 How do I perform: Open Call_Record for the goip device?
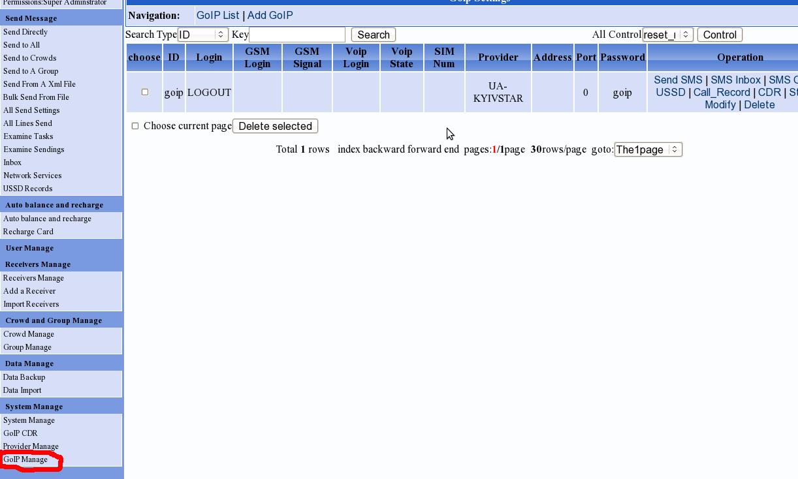(x=722, y=92)
